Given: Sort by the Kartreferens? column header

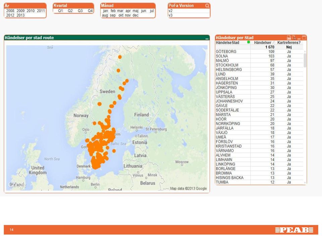Looking at the screenshot, I should (x=289, y=42).
